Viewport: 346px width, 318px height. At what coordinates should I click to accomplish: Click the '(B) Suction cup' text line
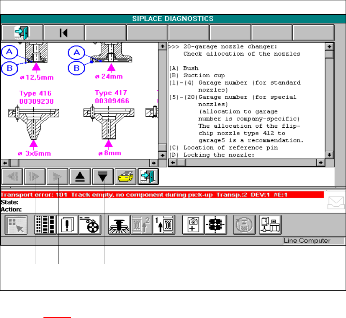(x=197, y=75)
